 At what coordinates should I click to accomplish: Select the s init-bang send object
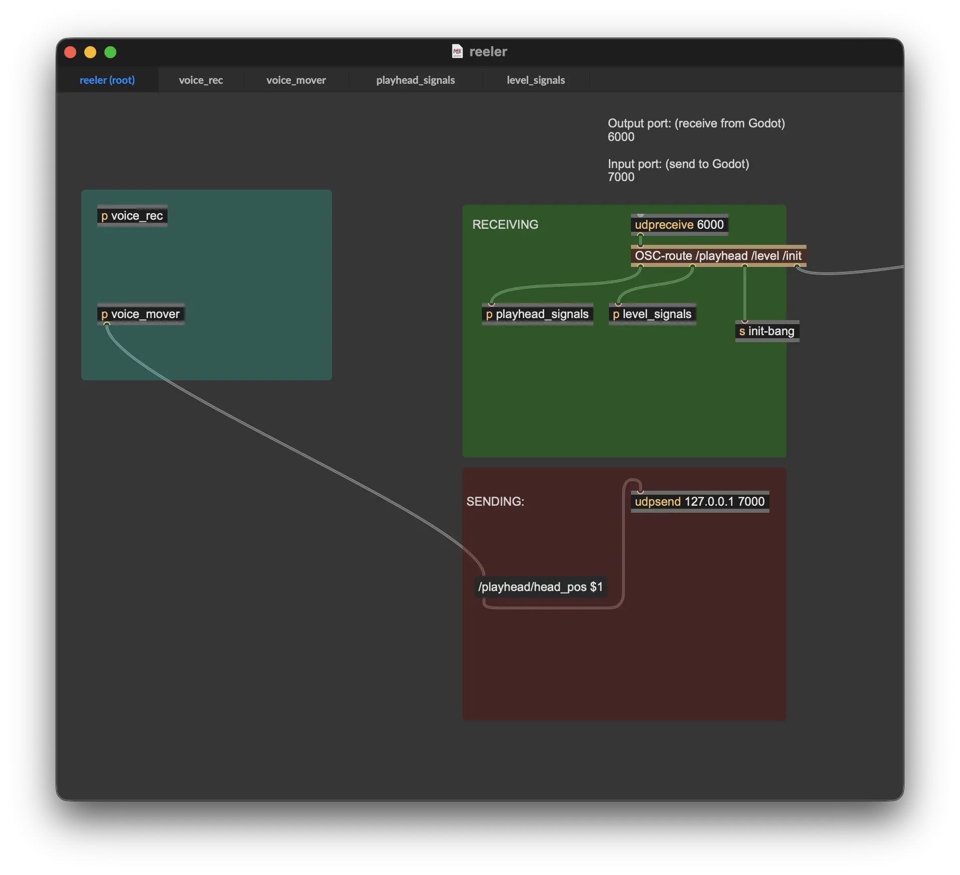coord(767,331)
